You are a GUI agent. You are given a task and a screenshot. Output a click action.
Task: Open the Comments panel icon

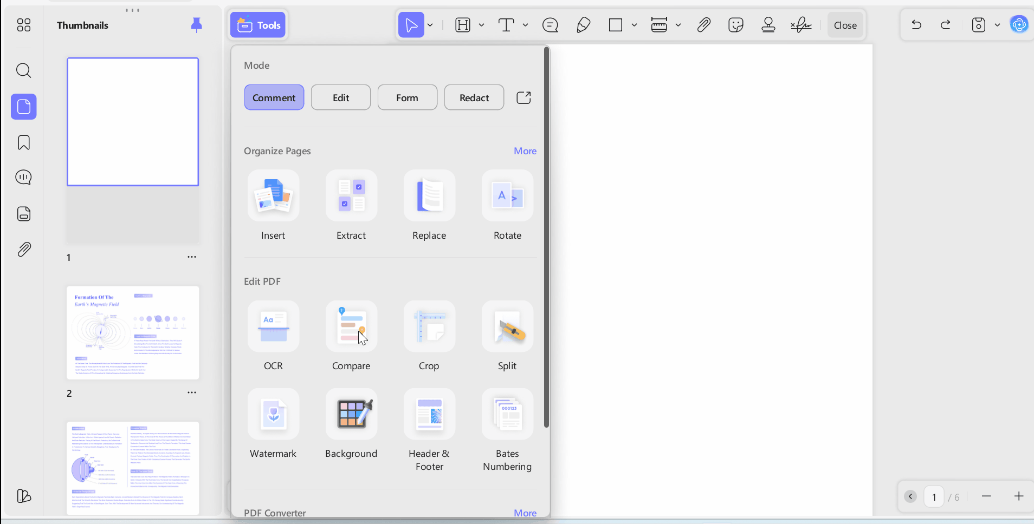24,178
